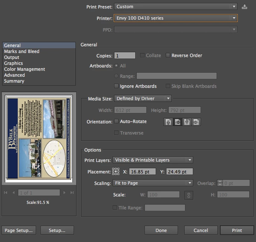
Task: Select the Graphics category
Action: 39,63
